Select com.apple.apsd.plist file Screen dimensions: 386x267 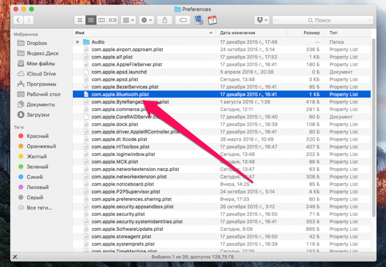(222, 79)
